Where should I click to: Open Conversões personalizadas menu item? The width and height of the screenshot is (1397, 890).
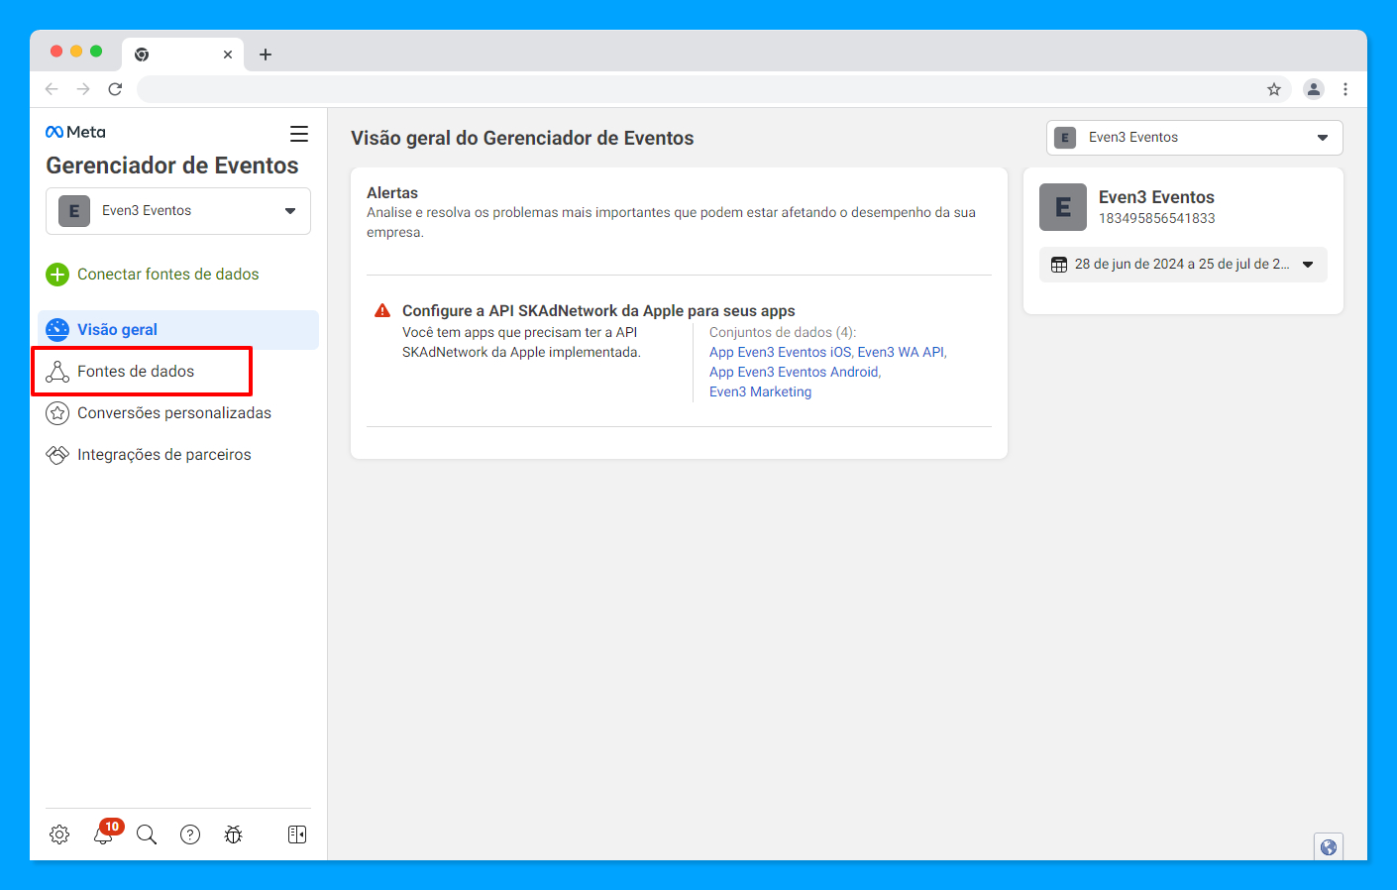coord(178,413)
